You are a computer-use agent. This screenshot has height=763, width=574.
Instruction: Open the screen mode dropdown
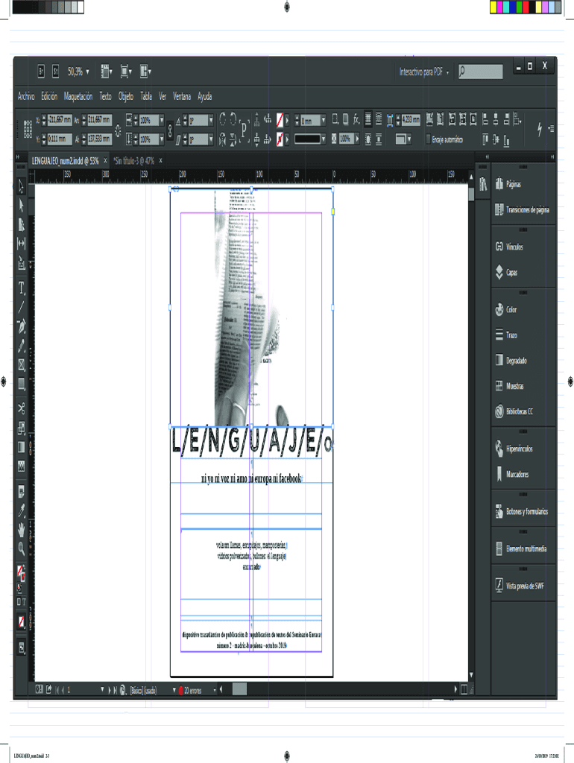pyautogui.click(x=125, y=72)
